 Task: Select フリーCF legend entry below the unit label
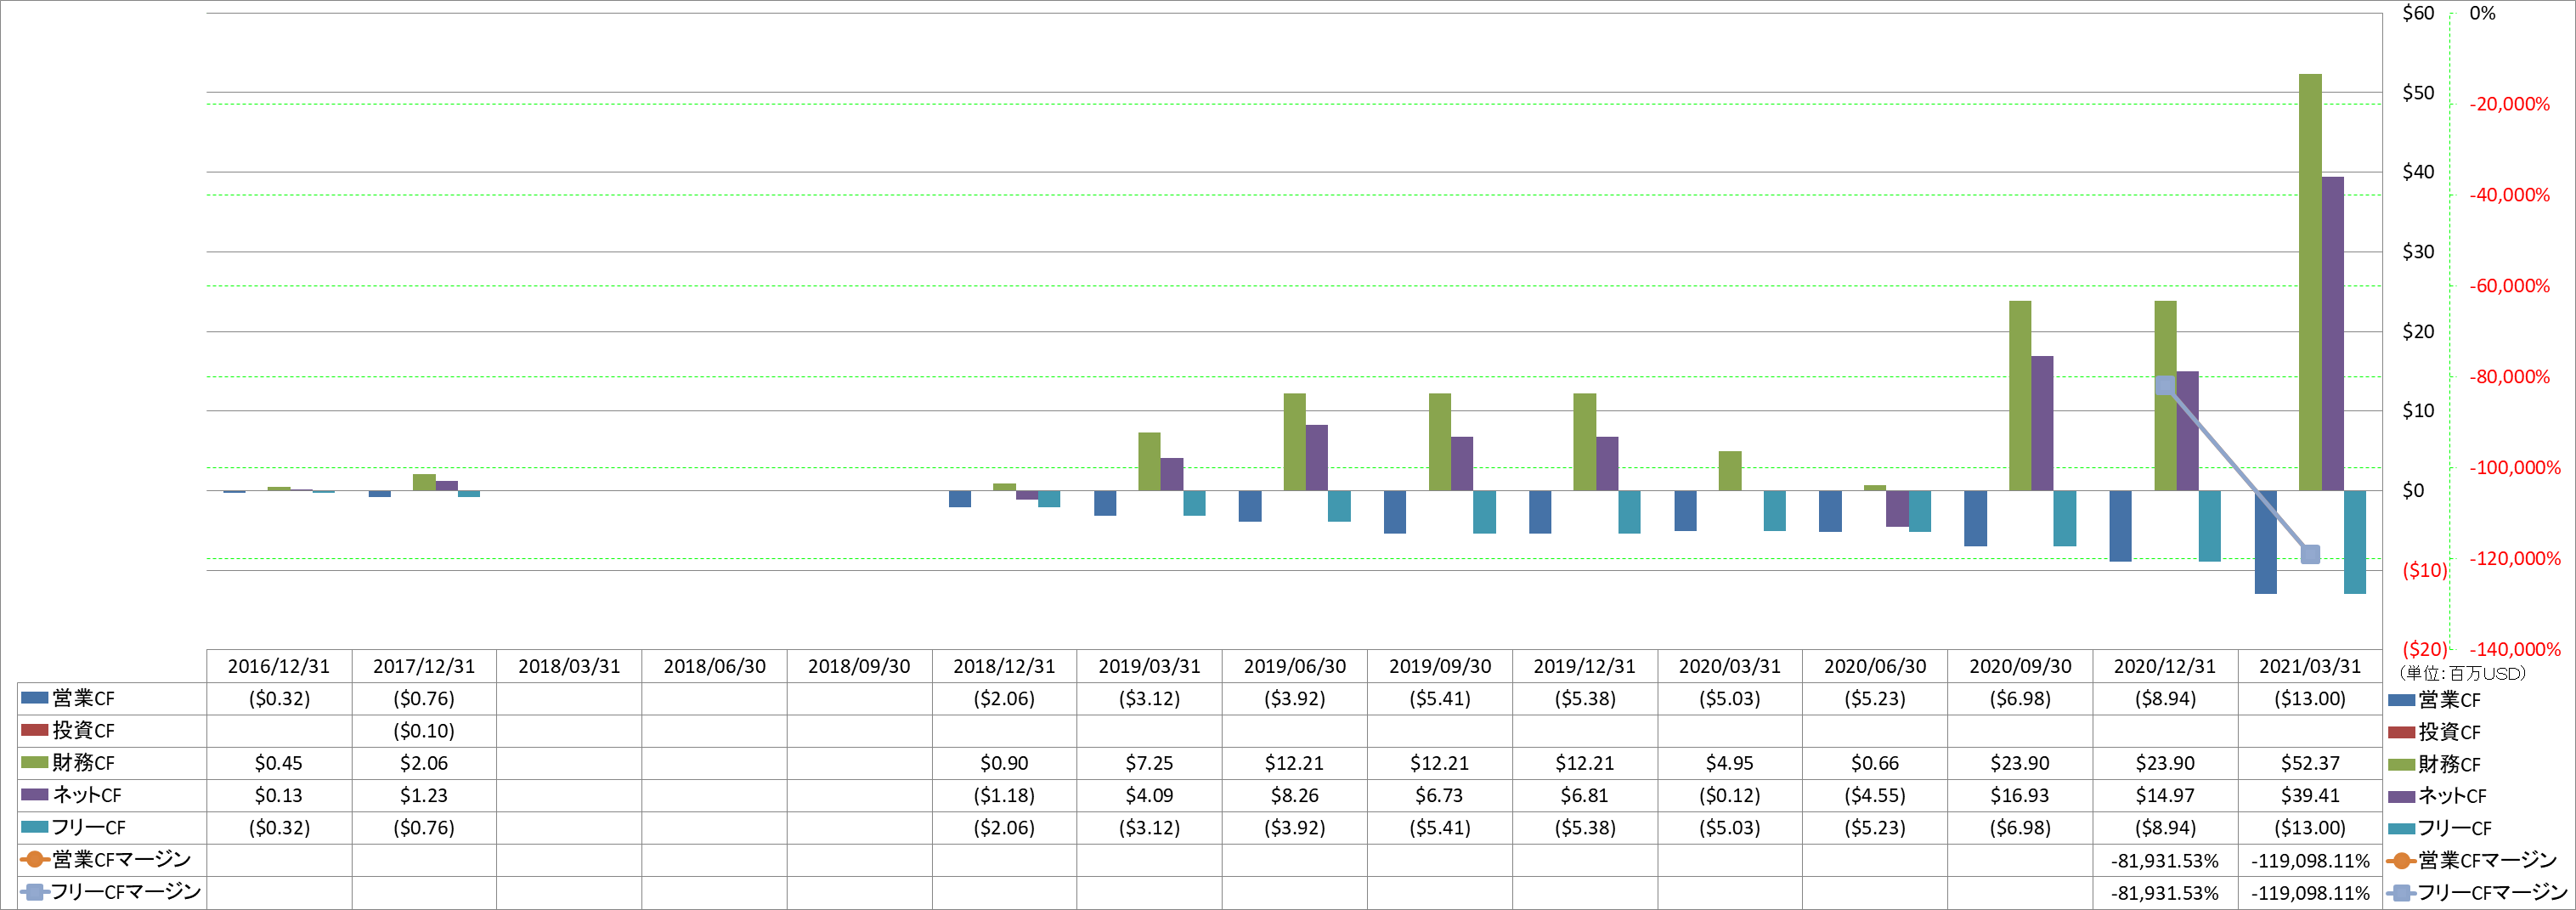2440,828
